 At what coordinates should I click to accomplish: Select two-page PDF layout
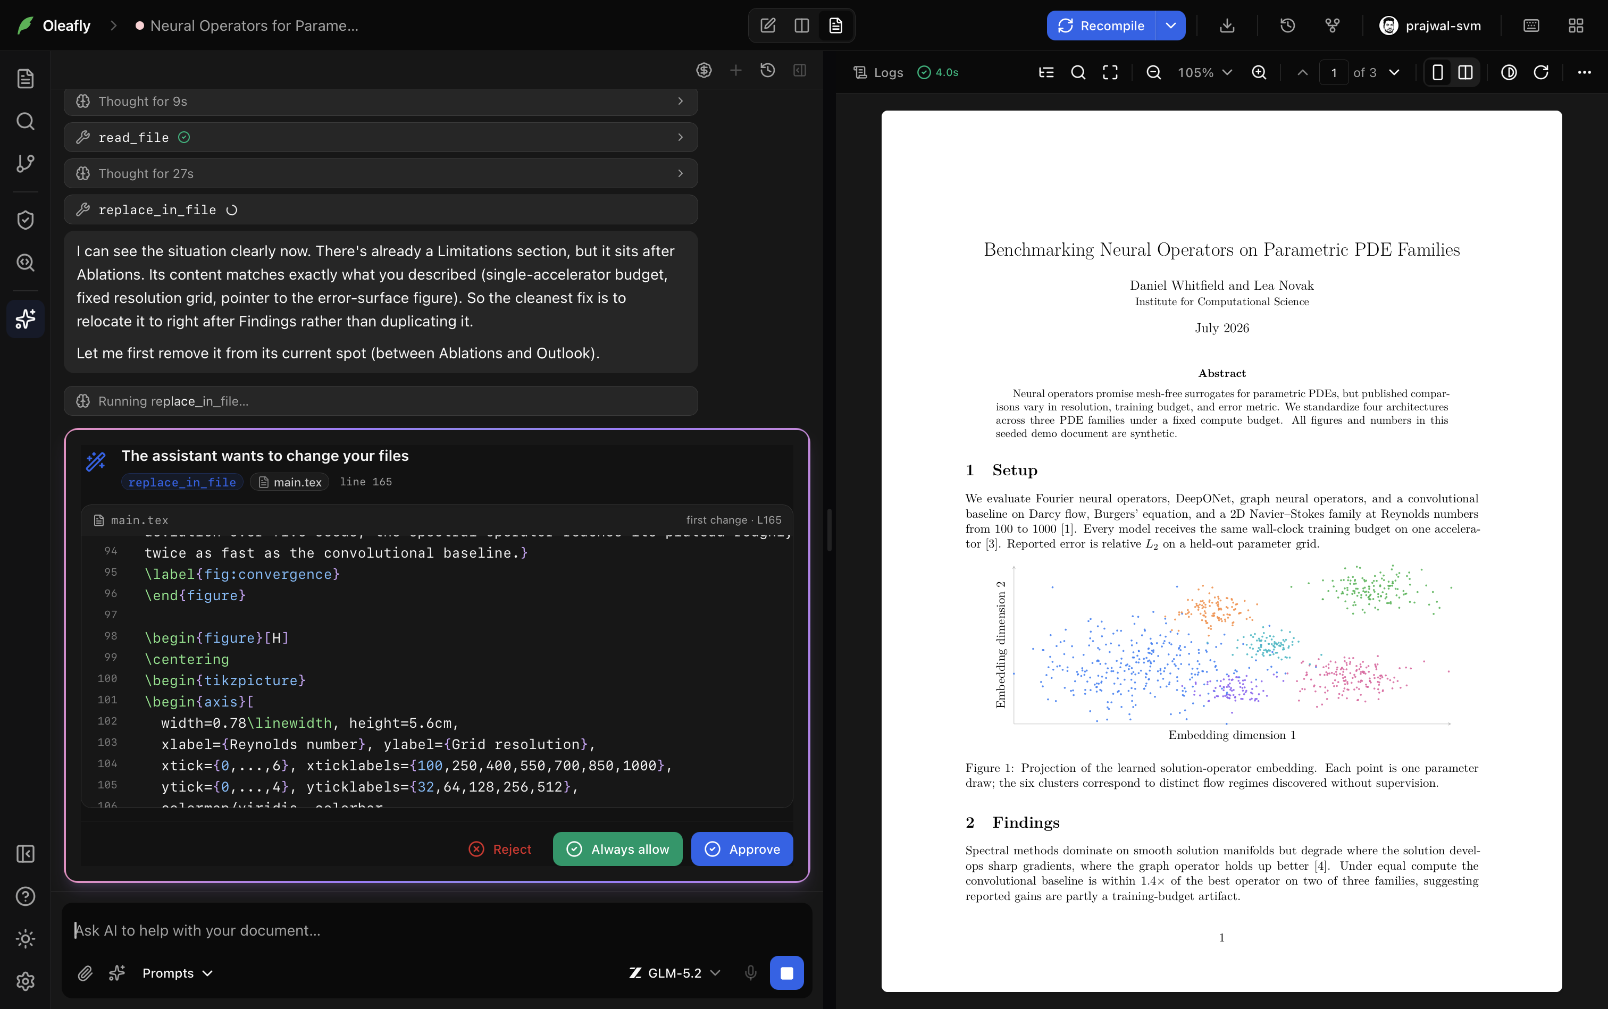(1465, 72)
